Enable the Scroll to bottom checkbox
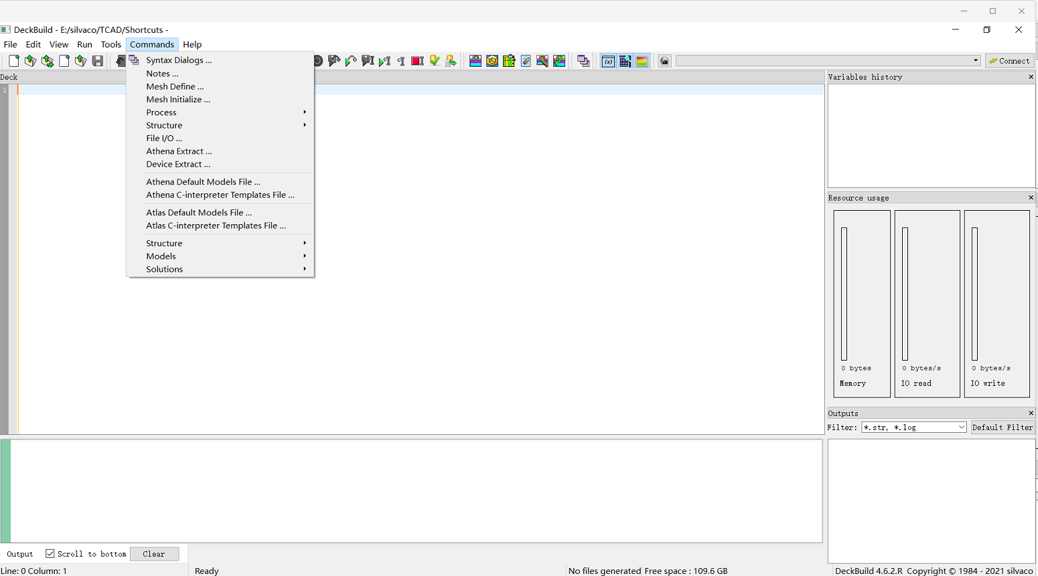This screenshot has width=1038, height=576. [x=51, y=553]
